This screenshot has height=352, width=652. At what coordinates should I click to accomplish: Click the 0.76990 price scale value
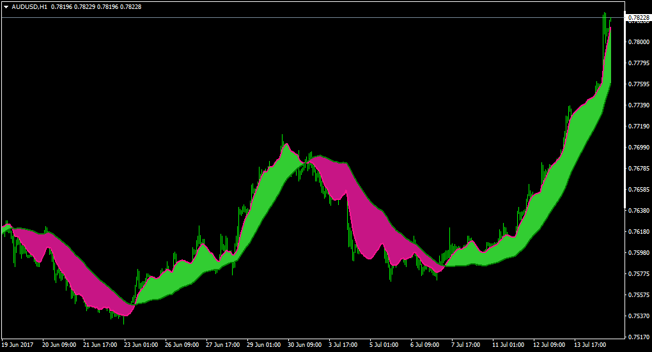pos(639,148)
